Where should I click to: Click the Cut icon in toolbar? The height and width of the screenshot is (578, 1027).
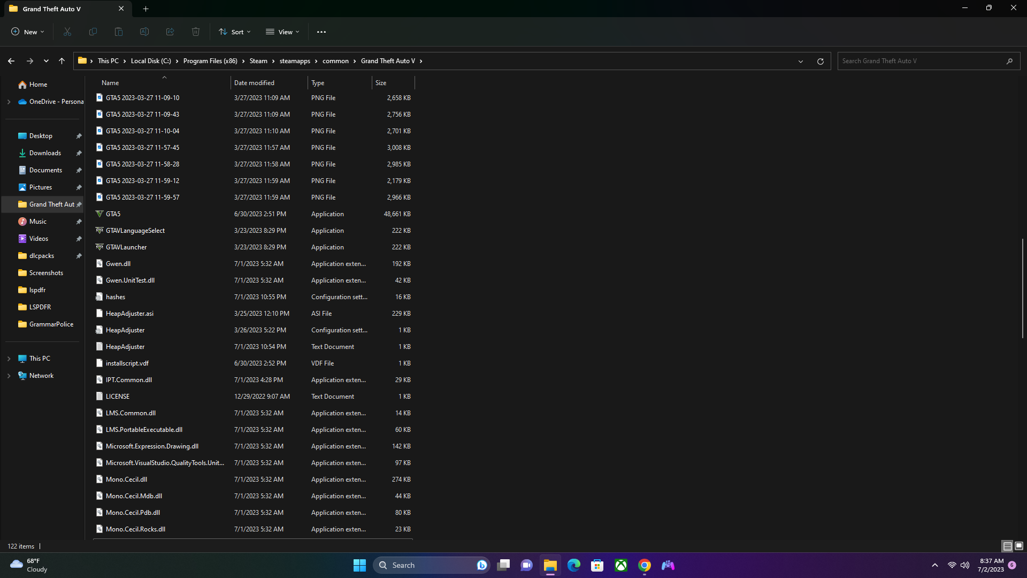tap(67, 32)
